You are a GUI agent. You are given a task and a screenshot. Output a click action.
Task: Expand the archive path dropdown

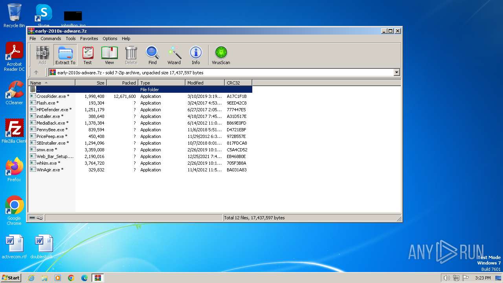[x=397, y=72]
